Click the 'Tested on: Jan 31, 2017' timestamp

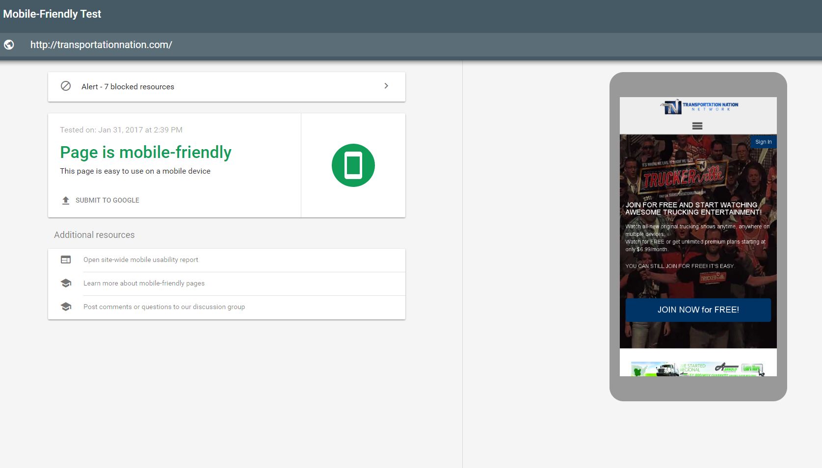point(121,130)
